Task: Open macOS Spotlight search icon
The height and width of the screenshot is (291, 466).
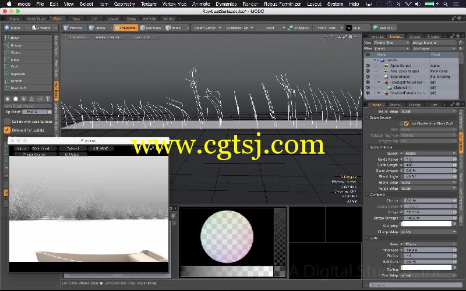Action: click(446, 4)
